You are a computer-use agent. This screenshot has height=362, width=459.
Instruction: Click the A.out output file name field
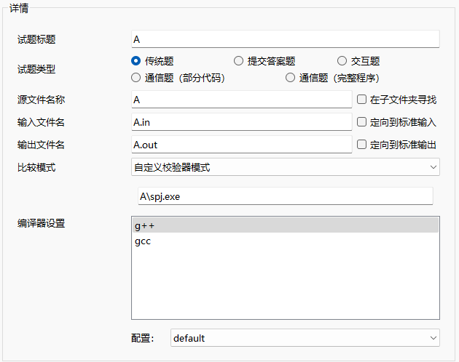tap(241, 145)
